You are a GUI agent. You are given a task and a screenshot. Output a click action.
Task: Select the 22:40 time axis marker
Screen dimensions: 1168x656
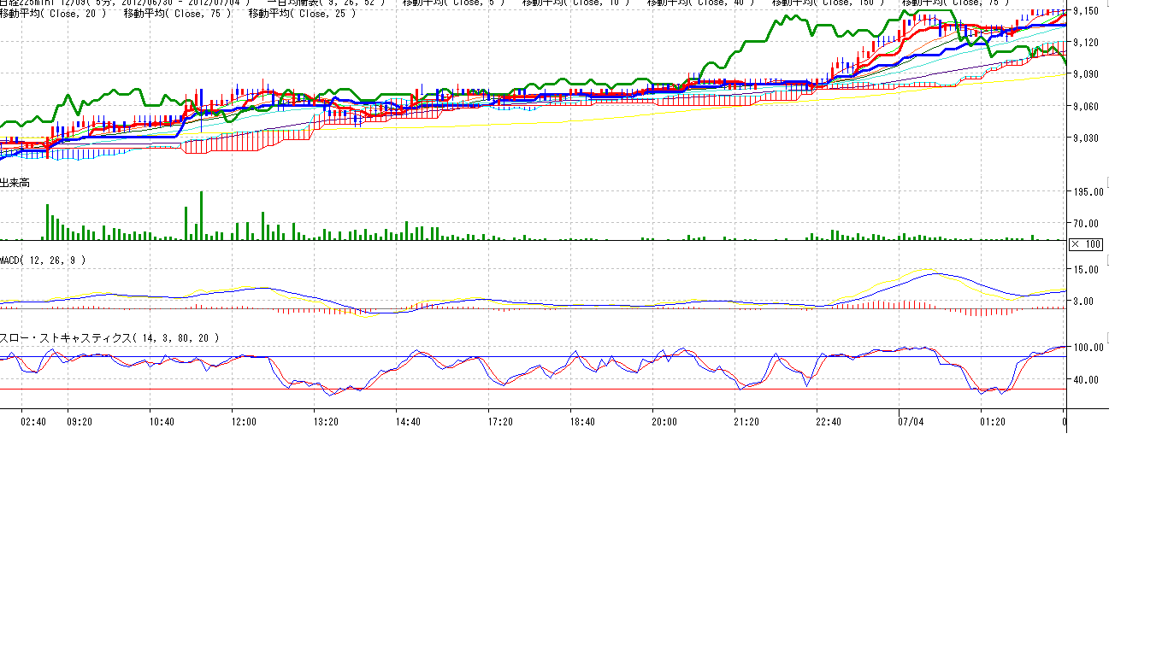829,421
